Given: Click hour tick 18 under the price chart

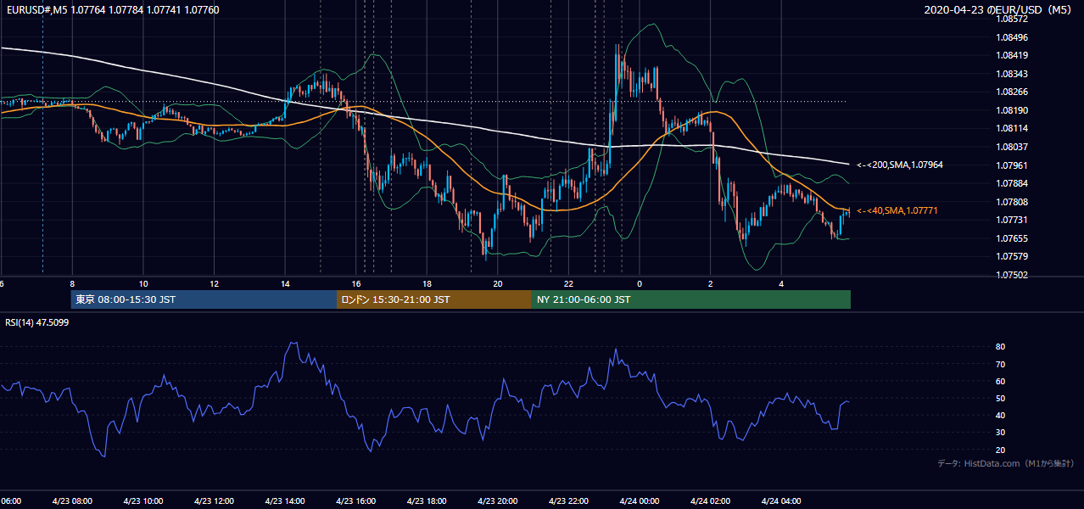Looking at the screenshot, I should (x=427, y=283).
